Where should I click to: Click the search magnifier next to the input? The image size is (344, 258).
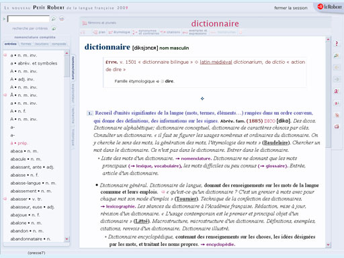[x=54, y=19]
